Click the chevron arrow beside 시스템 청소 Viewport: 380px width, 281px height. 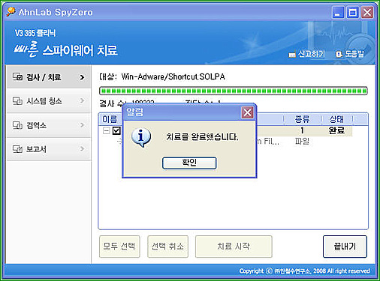click(82, 100)
